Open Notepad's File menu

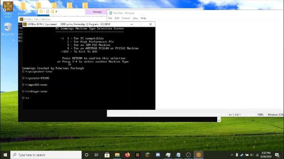[110, 18]
